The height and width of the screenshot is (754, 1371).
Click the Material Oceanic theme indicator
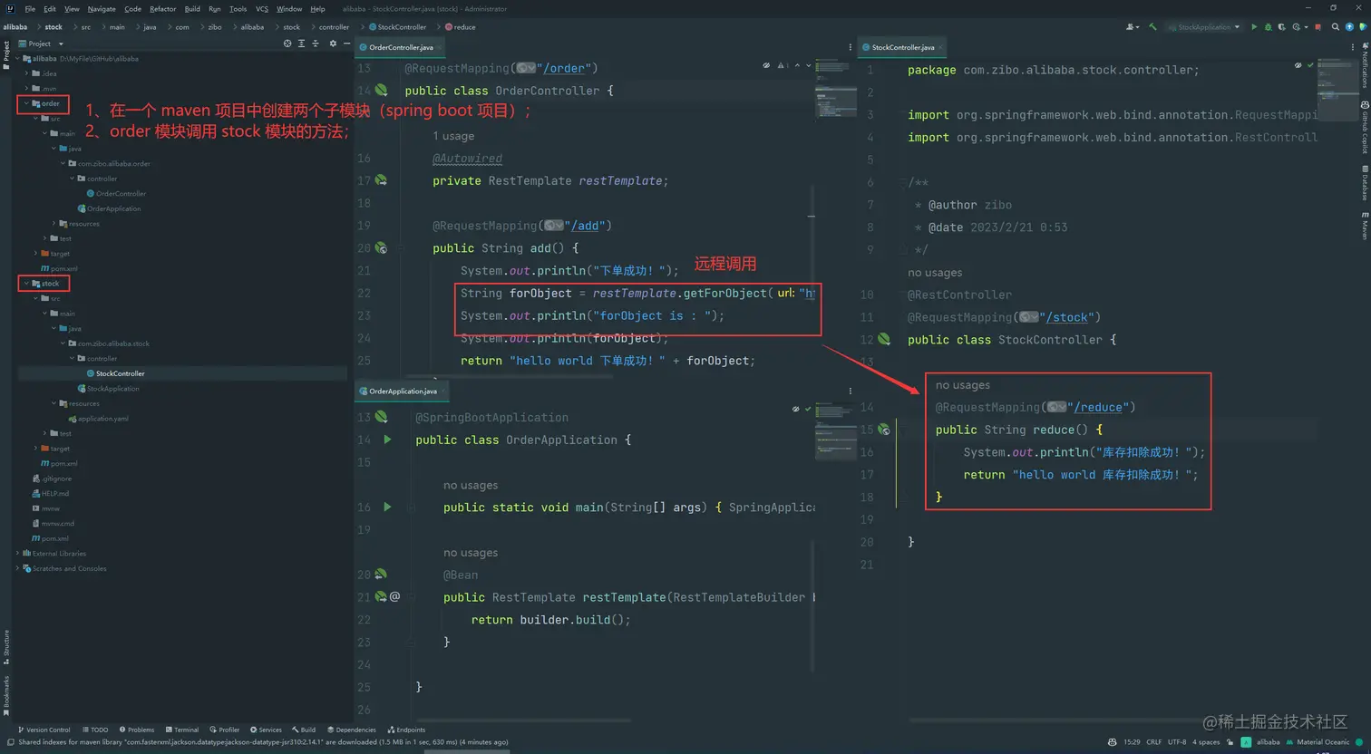point(1318,742)
